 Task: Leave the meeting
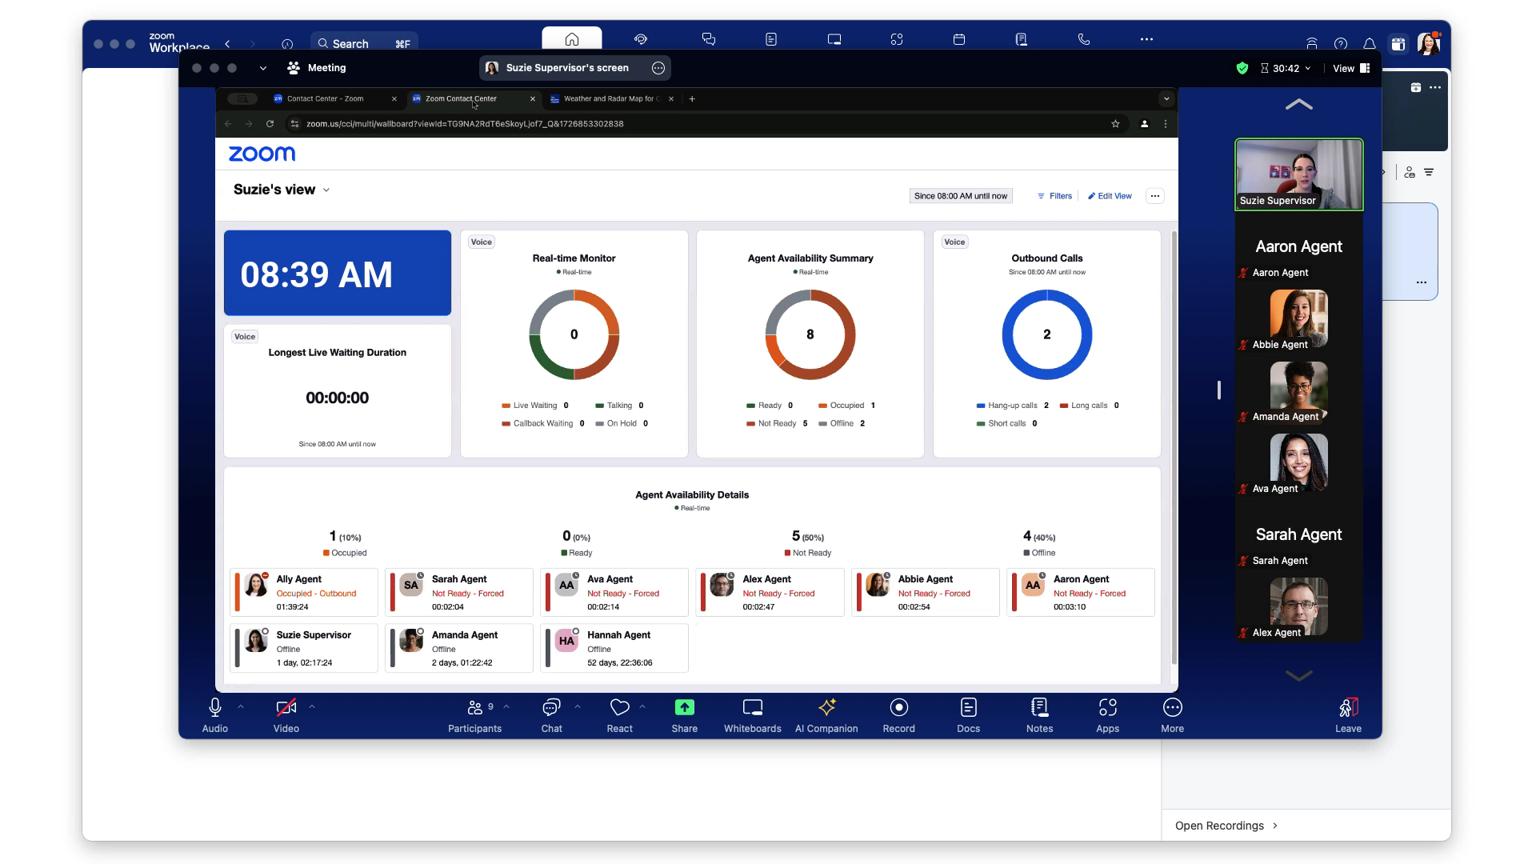click(x=1348, y=715)
